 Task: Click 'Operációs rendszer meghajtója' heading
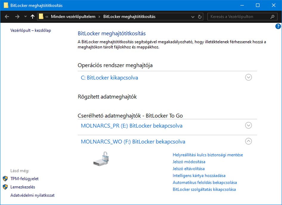point(115,65)
